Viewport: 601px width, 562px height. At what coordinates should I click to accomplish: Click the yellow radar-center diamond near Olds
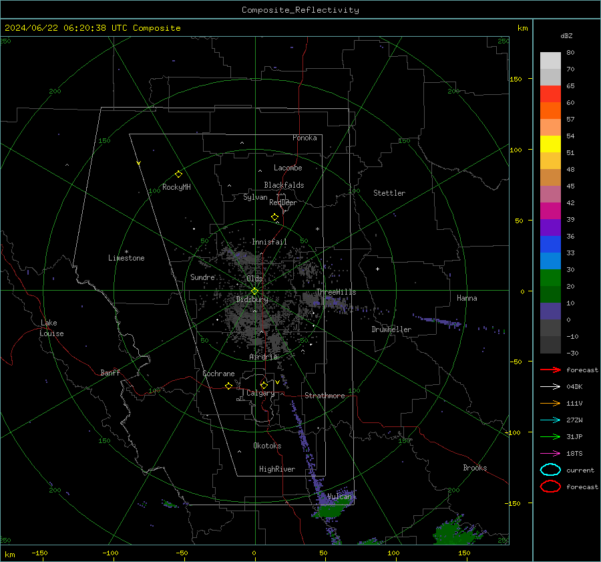(x=254, y=291)
